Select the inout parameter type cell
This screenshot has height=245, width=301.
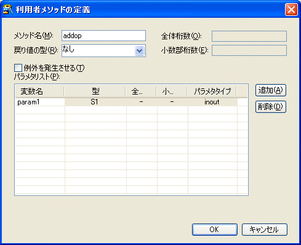click(x=212, y=102)
